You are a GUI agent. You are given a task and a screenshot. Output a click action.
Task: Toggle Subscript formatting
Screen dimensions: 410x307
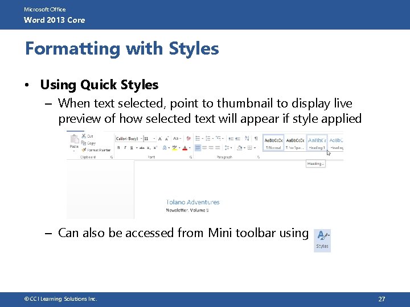coord(149,148)
